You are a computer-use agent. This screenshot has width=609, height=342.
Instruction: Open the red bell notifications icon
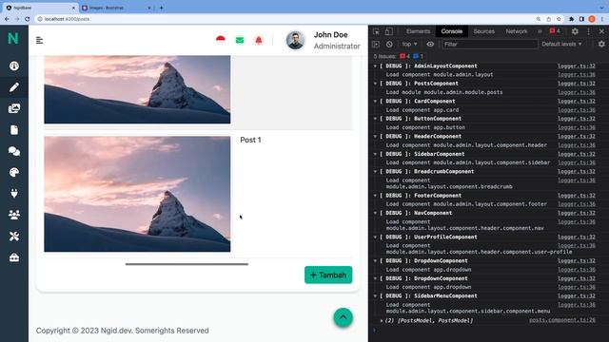tap(259, 40)
